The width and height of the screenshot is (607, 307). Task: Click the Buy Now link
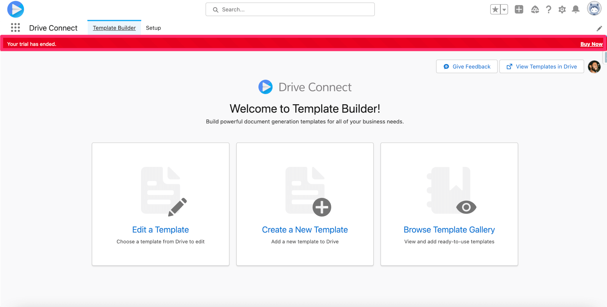(591, 44)
